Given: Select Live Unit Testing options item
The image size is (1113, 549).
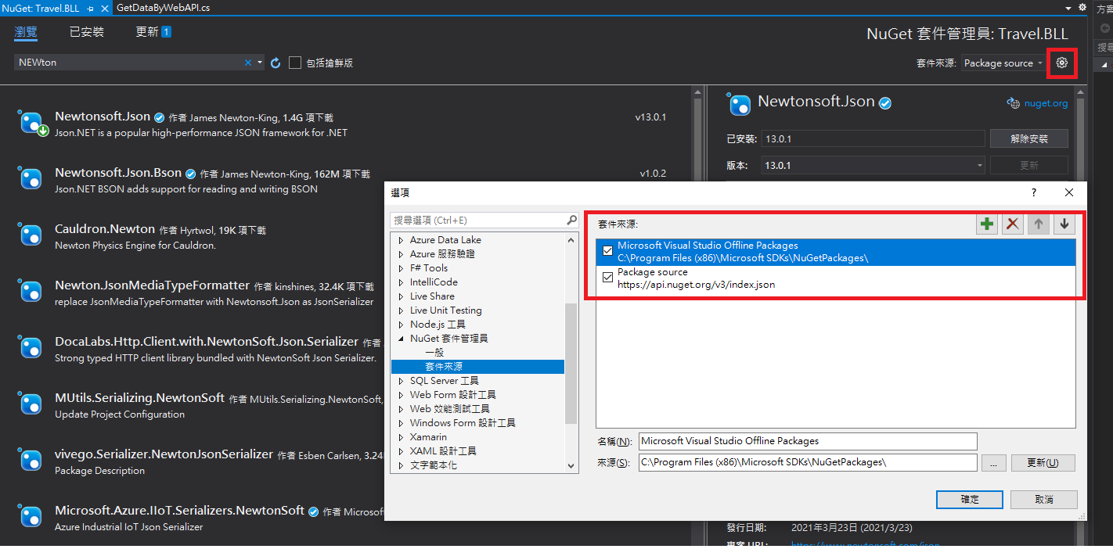Looking at the screenshot, I should (446, 310).
